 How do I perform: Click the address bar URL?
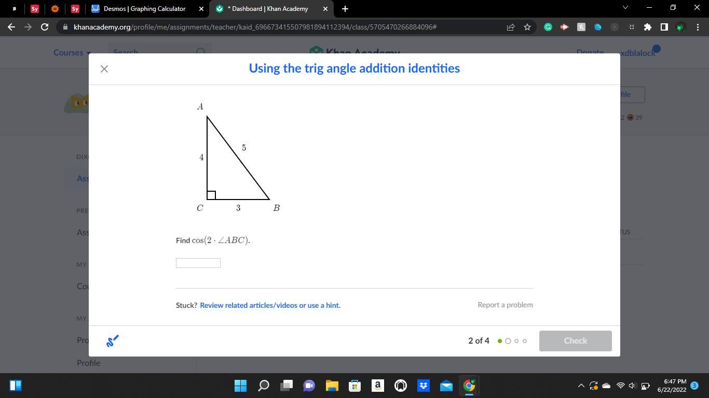click(255, 27)
